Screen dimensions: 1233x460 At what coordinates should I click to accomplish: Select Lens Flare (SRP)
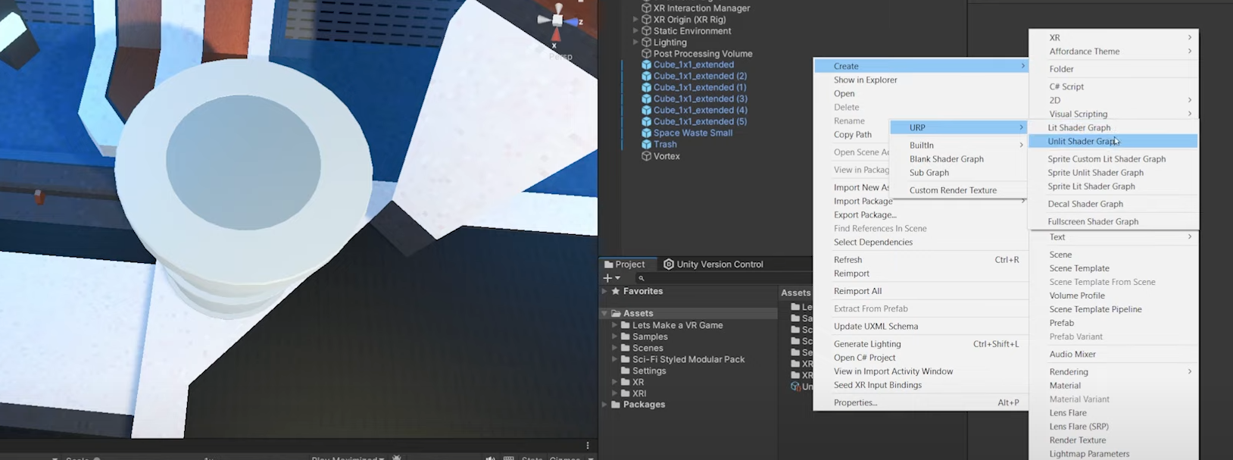click(1113, 427)
